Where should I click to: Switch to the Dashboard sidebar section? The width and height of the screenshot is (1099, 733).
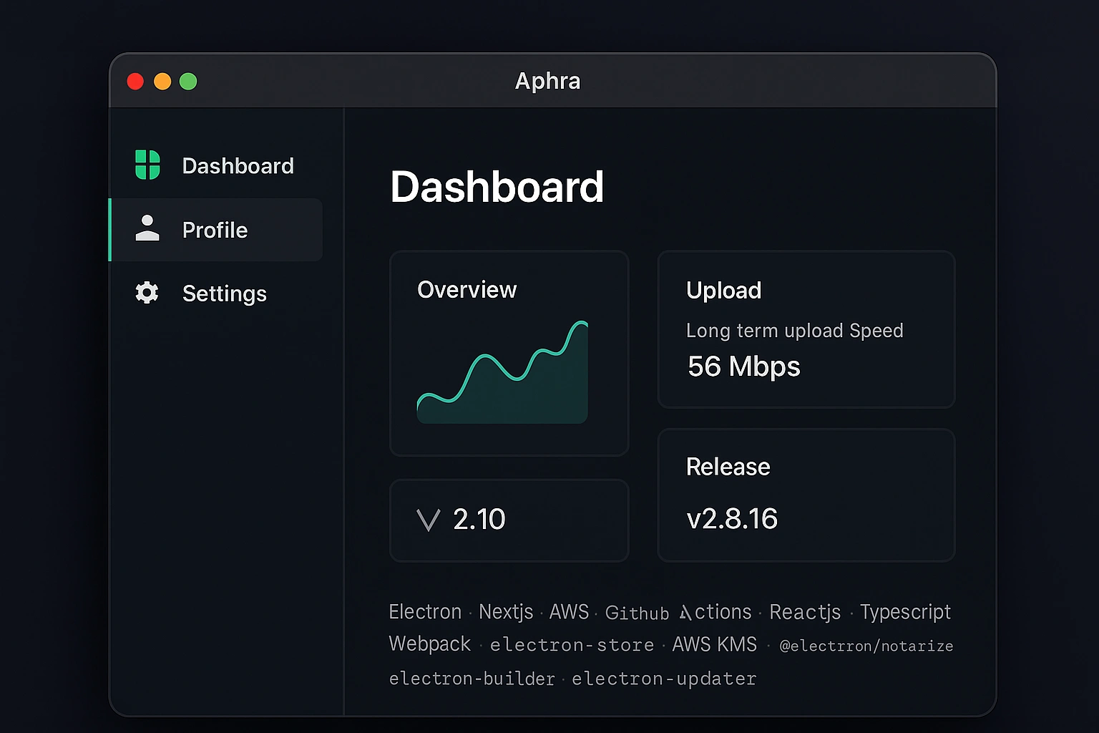(x=238, y=166)
